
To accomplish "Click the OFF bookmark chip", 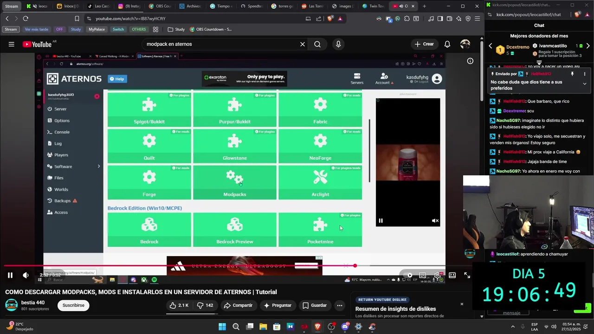I will 59,29.
